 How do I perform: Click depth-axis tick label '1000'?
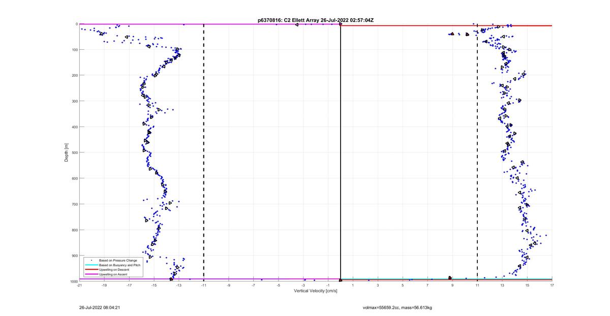coord(74,281)
